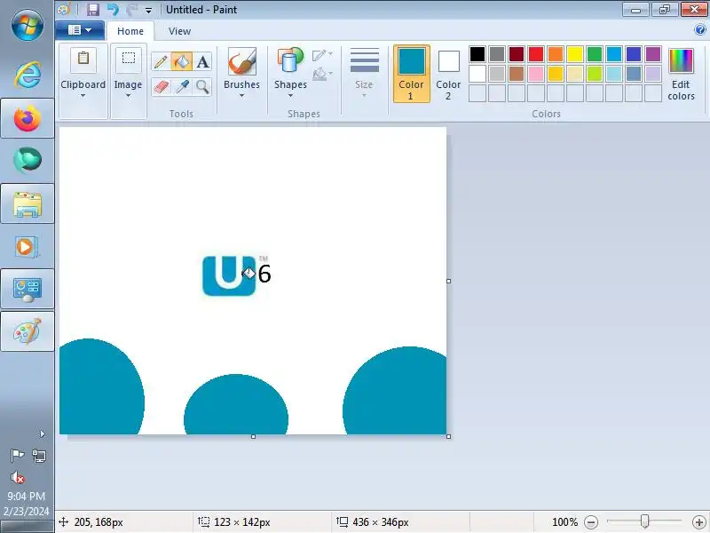
Task: Click the Edit colors rainbow icon
Action: tap(681, 60)
